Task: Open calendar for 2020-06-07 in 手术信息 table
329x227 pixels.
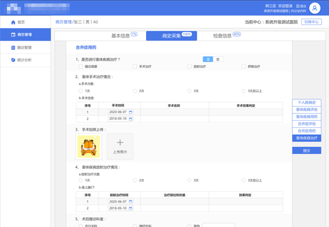Action: tap(131, 112)
